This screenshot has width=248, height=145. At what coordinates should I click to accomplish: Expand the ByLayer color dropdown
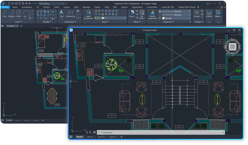click(176, 18)
